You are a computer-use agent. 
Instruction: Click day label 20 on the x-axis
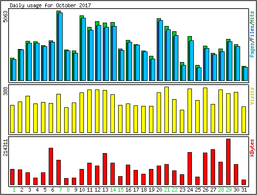coord(159,190)
